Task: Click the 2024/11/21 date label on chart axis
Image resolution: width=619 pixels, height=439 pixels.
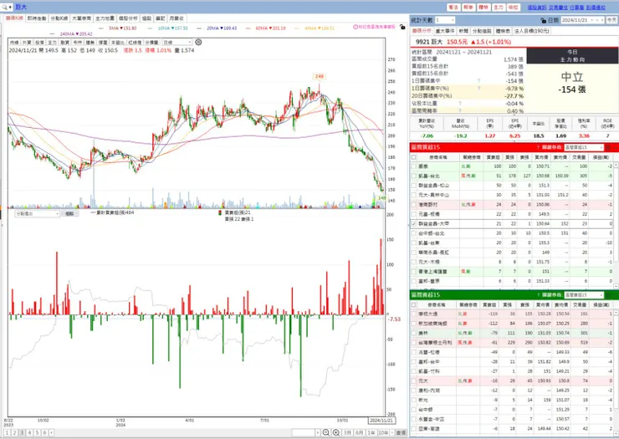Action: 381,421
